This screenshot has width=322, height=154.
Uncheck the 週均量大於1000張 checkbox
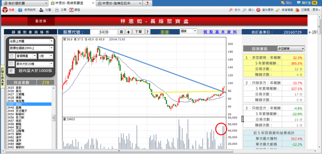11,71
